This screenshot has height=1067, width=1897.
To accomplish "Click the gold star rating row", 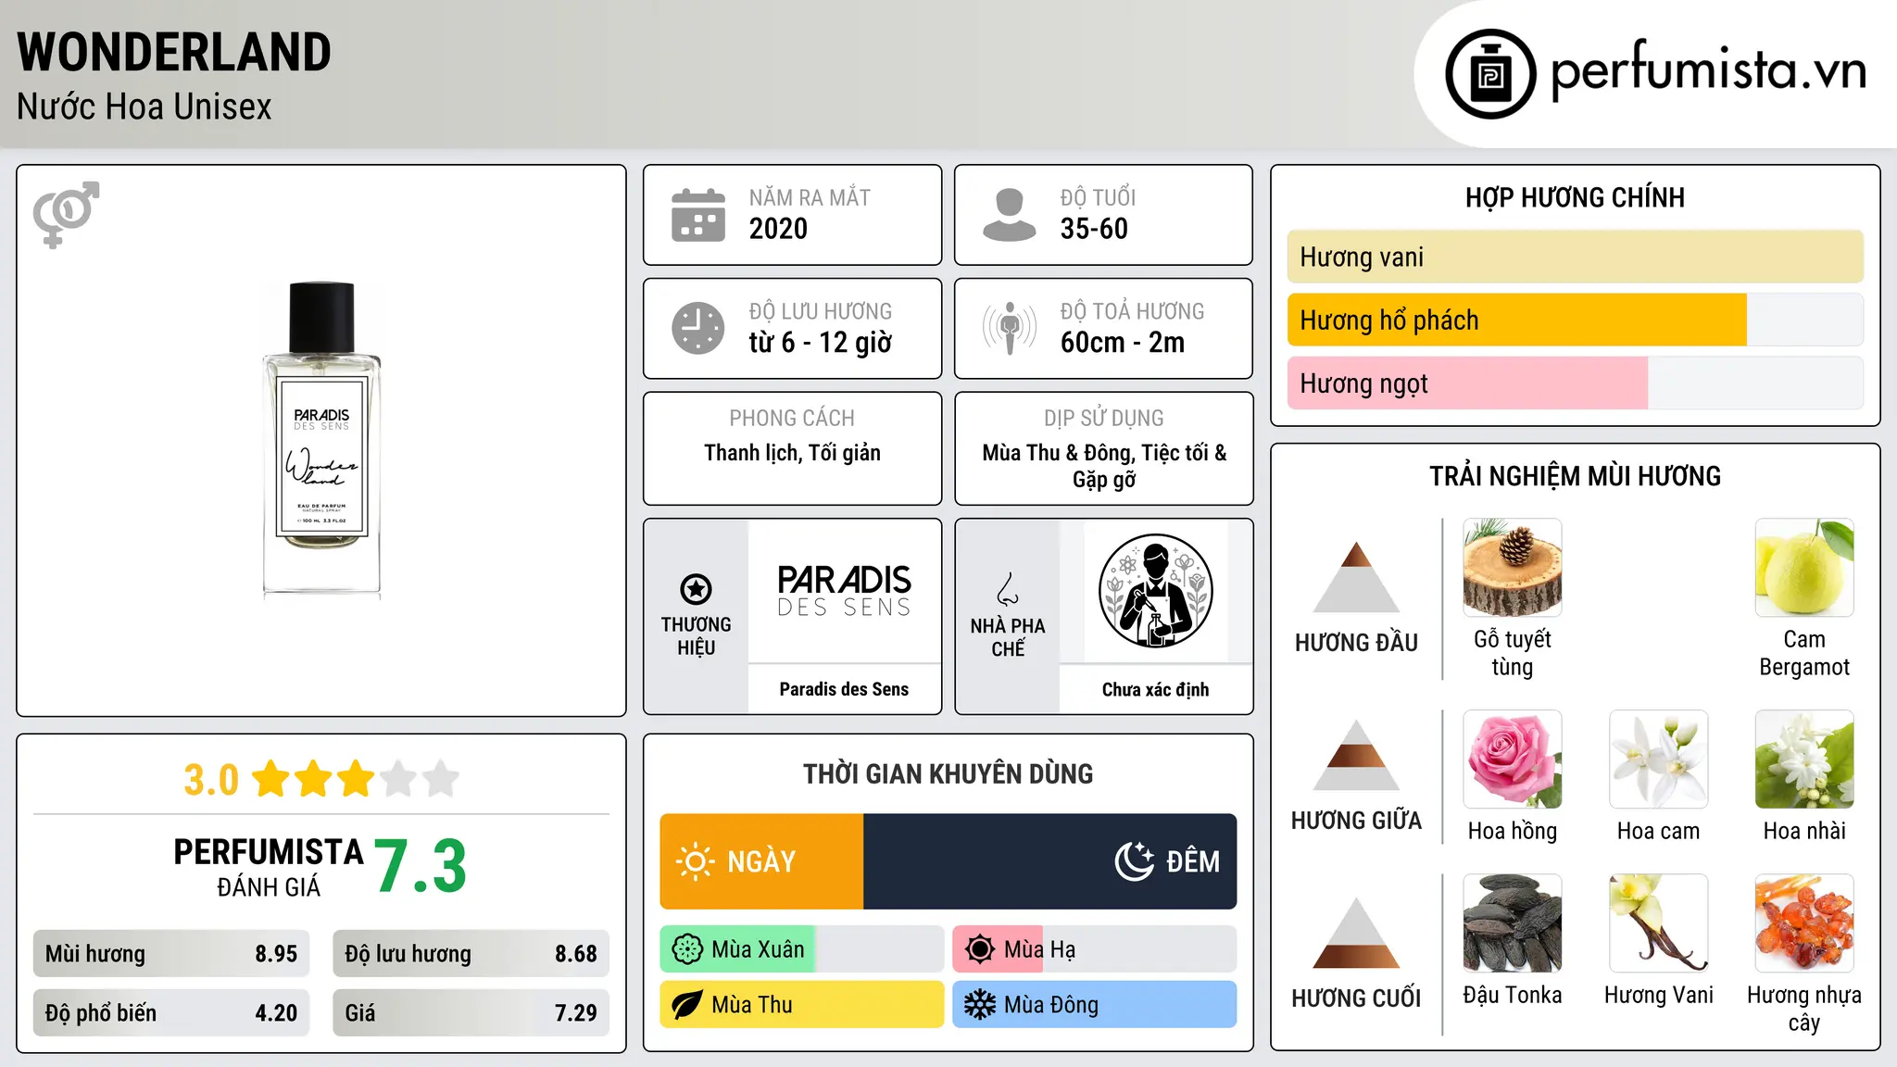I will (356, 779).
